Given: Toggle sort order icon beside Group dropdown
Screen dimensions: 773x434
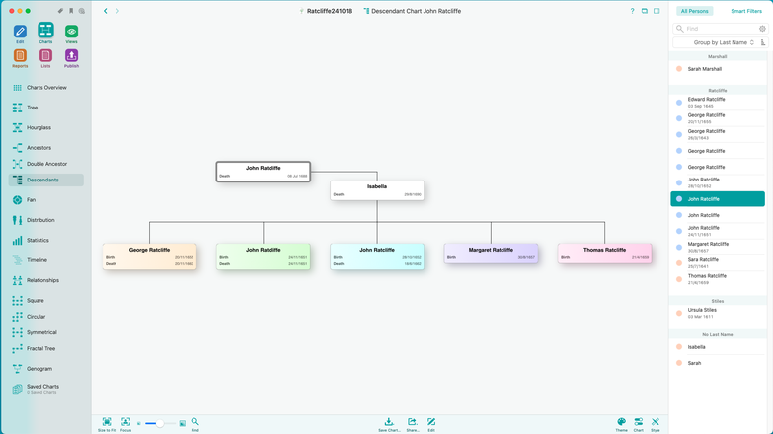Looking at the screenshot, I should coord(763,42).
